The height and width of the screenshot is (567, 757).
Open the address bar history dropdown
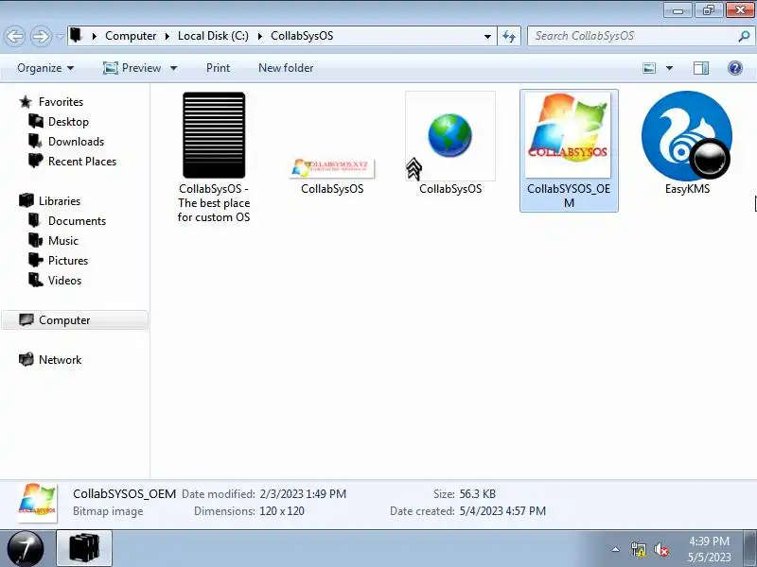[487, 36]
